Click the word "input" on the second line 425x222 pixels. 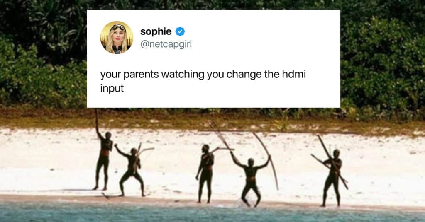point(112,88)
